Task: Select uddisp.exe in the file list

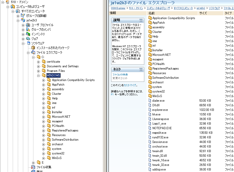Action: click(159, 169)
